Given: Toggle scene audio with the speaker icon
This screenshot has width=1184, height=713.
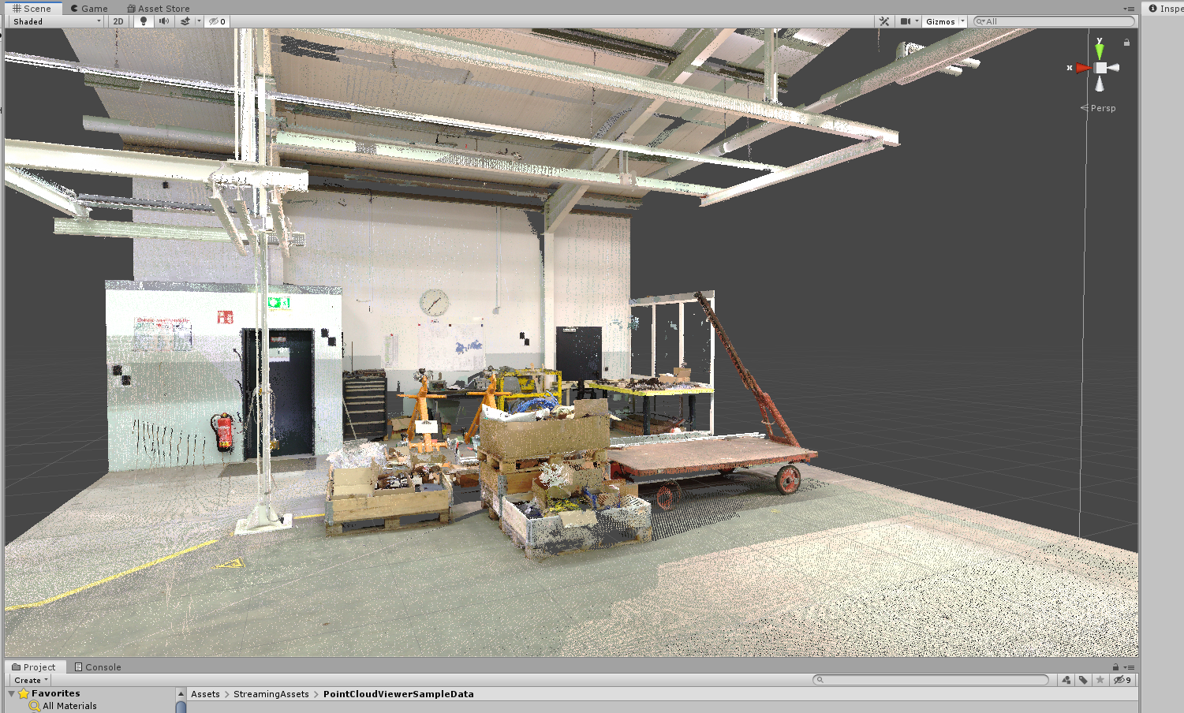Looking at the screenshot, I should (x=163, y=21).
